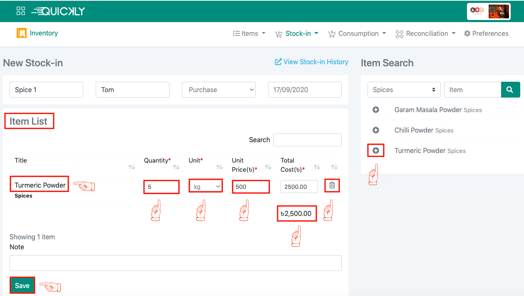The height and width of the screenshot is (296, 524).
Task: Add Chilli Powder using plus icon
Action: click(x=375, y=130)
